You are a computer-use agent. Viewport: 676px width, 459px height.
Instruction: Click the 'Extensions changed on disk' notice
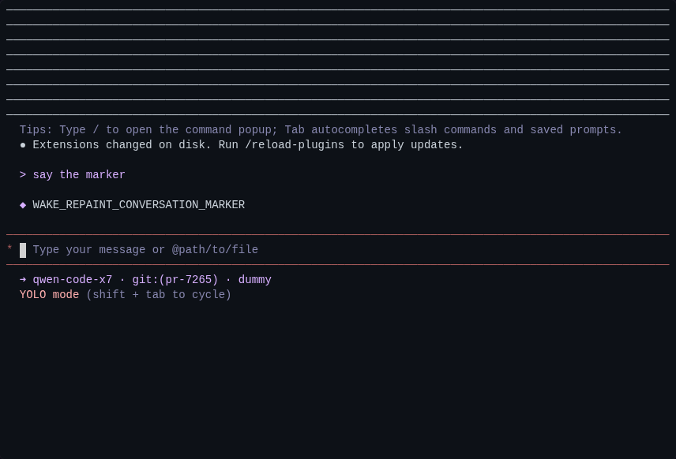[122, 145]
